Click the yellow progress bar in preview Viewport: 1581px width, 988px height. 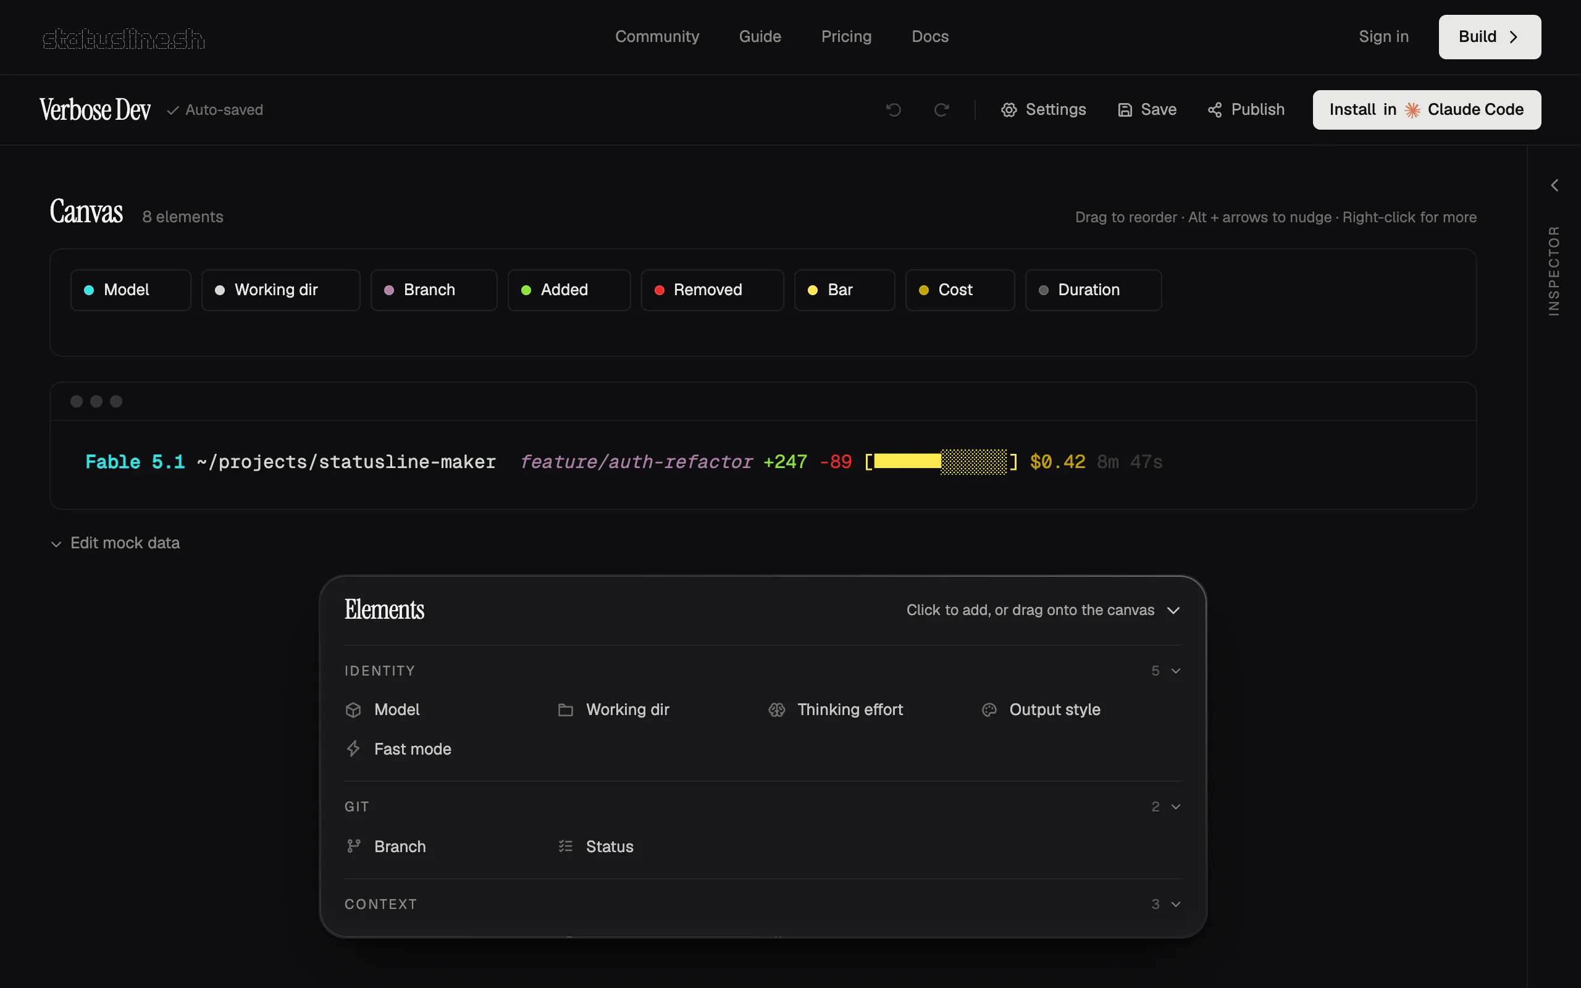pos(941,462)
